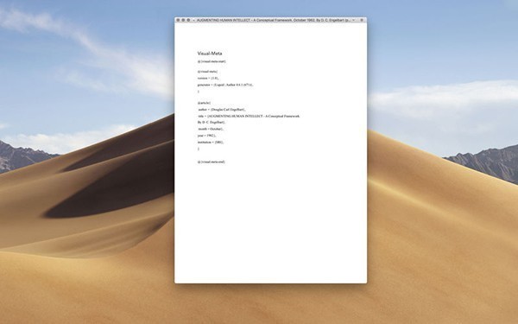This screenshot has height=324, width=518.
Task: Click the generator = {Liquid | Author} line
Action: (x=225, y=85)
